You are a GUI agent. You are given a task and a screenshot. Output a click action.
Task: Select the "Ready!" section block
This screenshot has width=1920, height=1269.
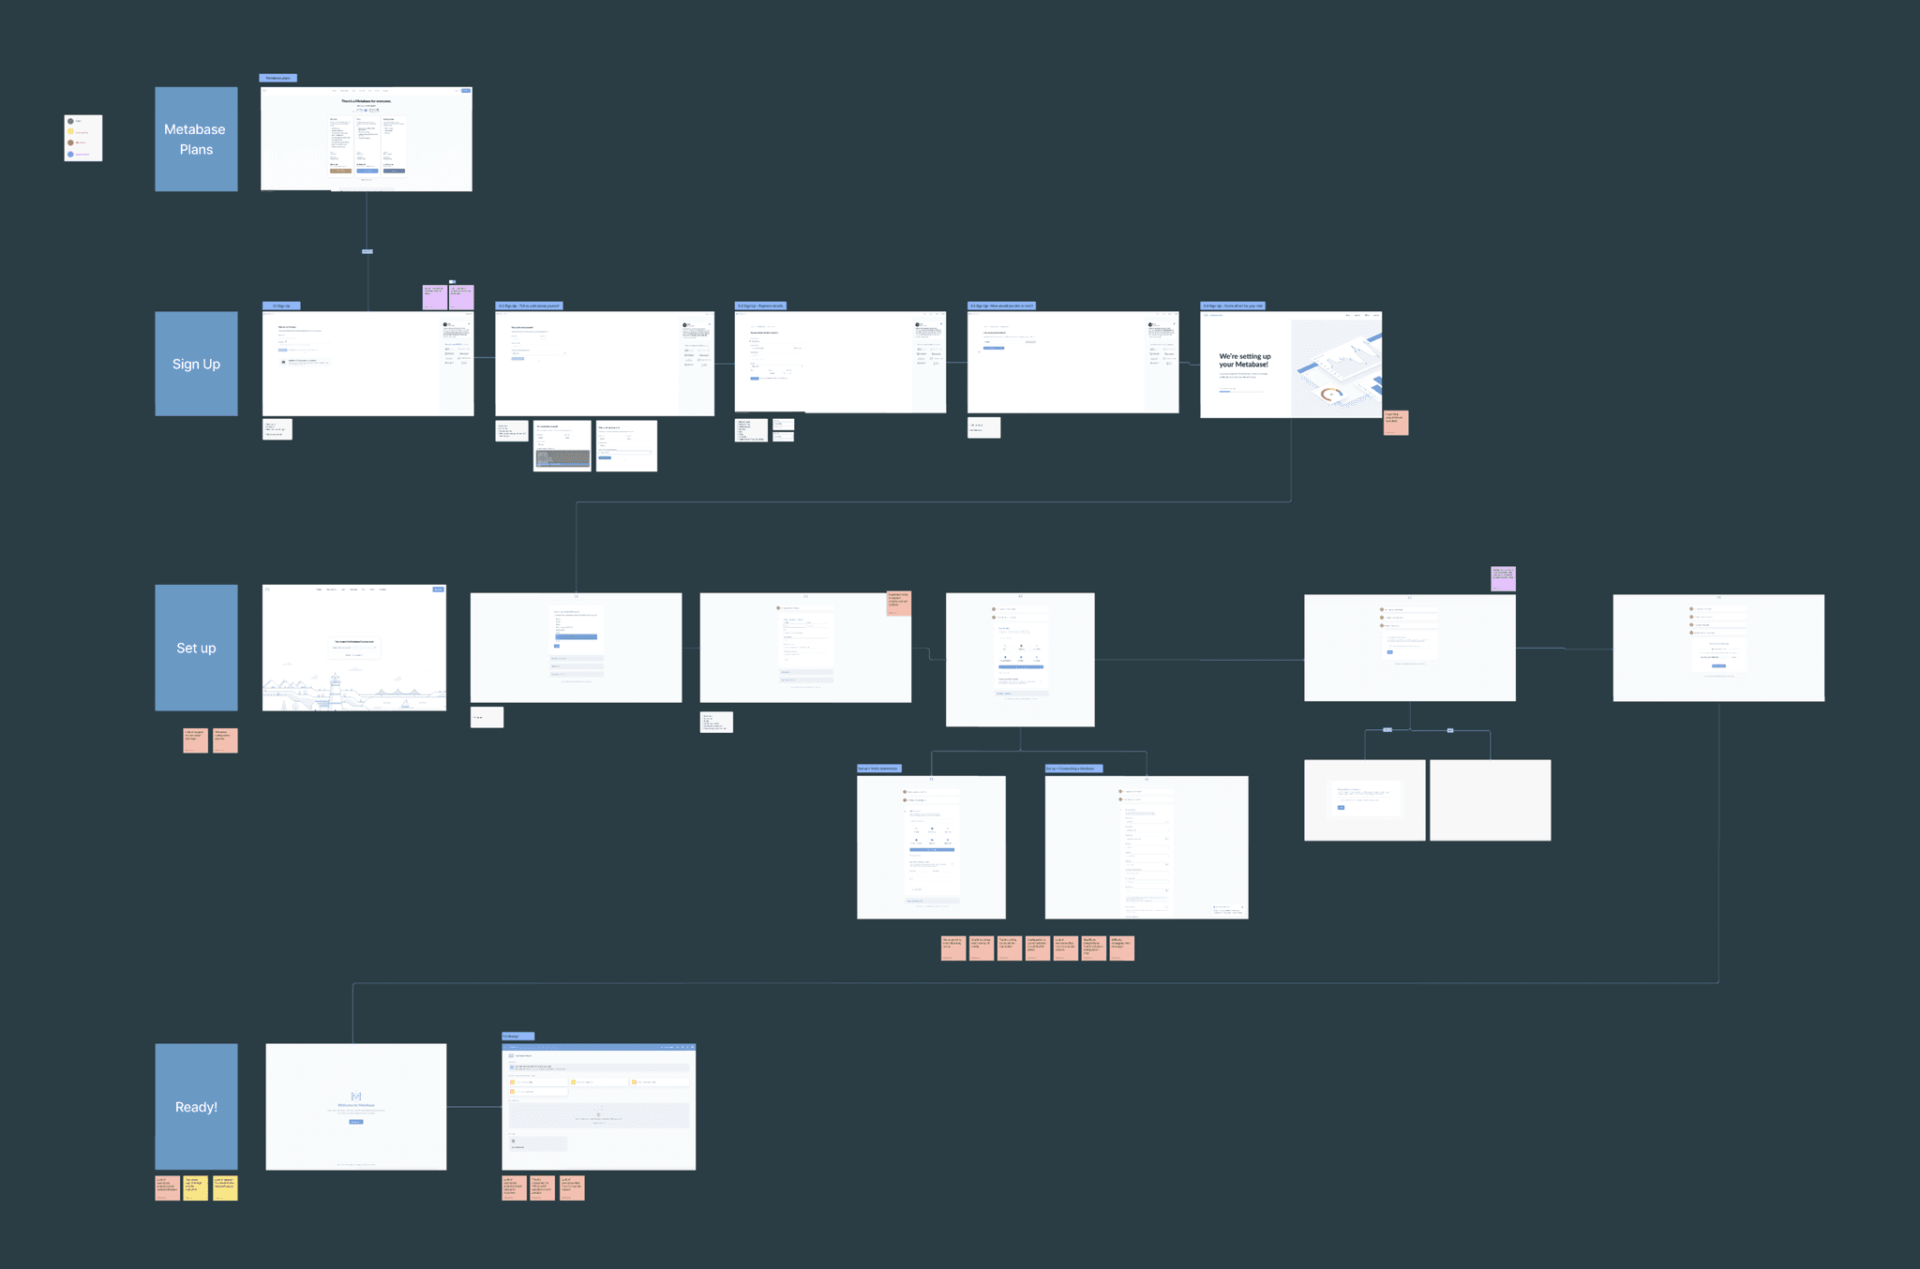[x=196, y=1107]
